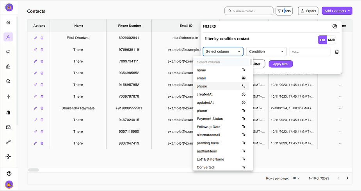This screenshot has width=361, height=191.
Task: Choose Lot1EstateName from column list
Action: [x=222, y=159]
